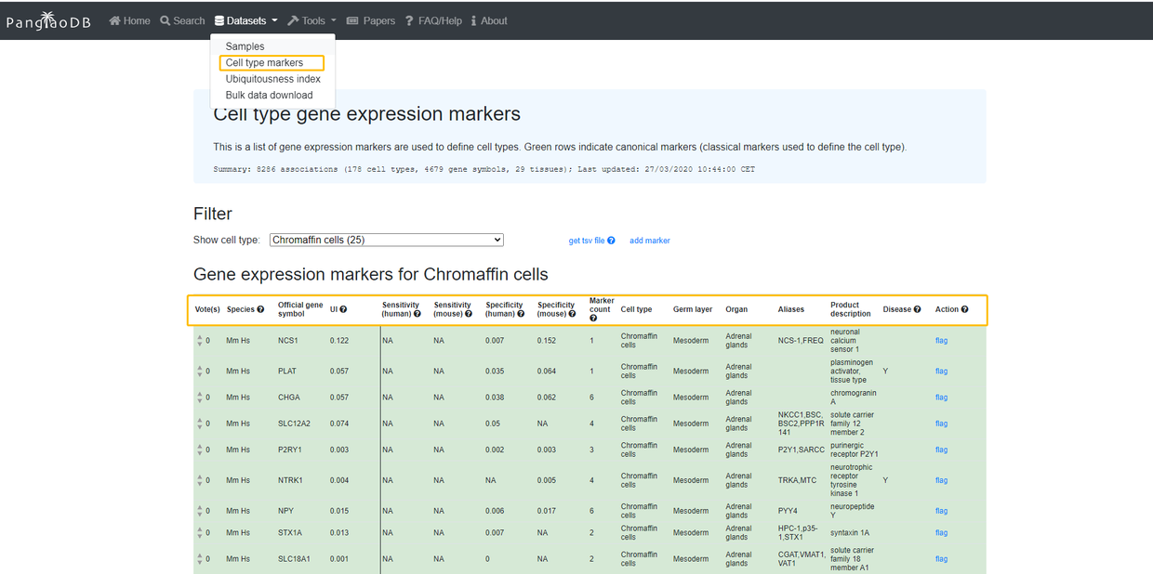Click the help icon under Marker count
The image size is (1153, 574).
click(x=593, y=319)
